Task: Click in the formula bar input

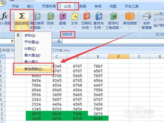Action: pos(113,41)
